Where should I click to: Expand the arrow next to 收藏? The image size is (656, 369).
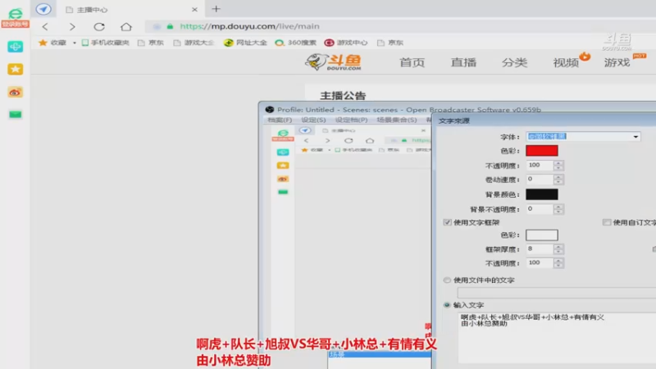click(75, 43)
